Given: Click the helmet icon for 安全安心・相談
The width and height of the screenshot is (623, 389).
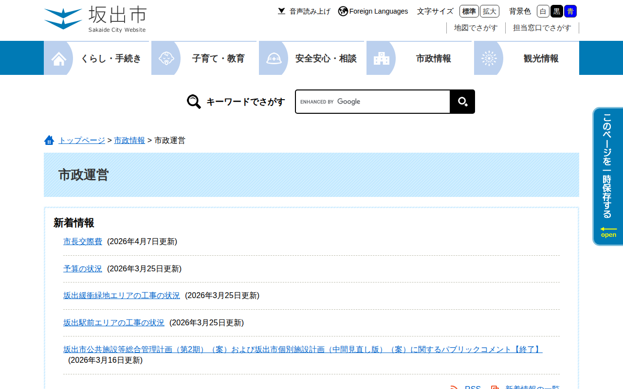Looking at the screenshot, I should [274, 58].
